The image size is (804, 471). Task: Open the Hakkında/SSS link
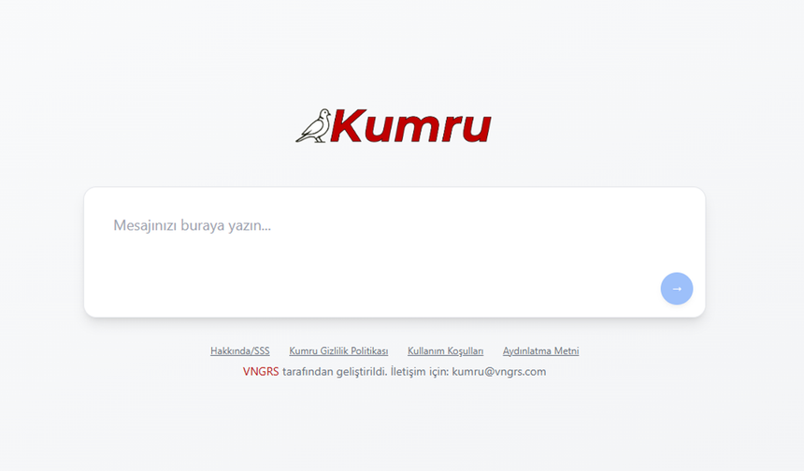coord(239,351)
